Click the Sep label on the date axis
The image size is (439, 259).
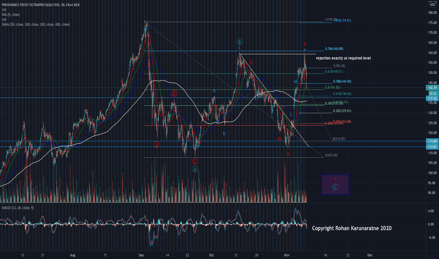(x=141, y=255)
